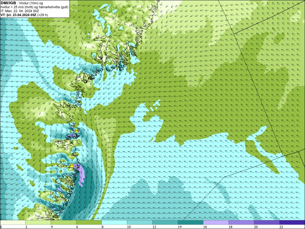Click the 2-4 m/s legend color swatch
The height and width of the screenshot is (229, 305).
(38, 222)
